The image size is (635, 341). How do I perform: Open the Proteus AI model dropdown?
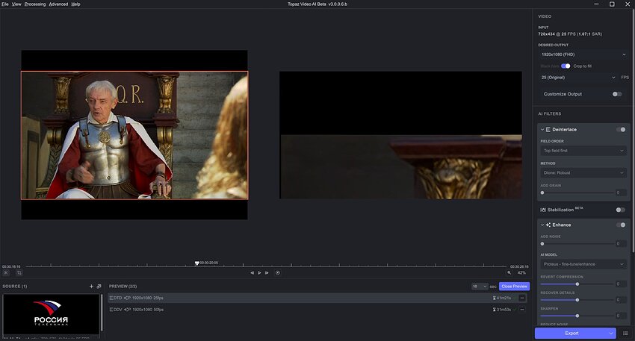(583, 265)
